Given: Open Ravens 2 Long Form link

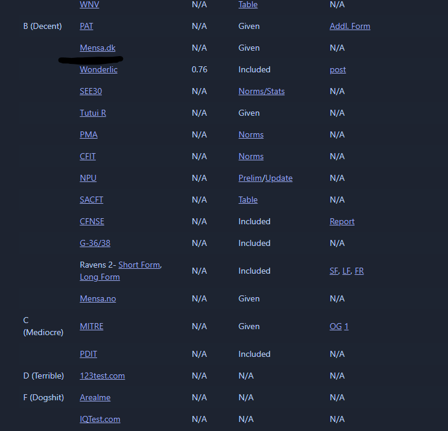Looking at the screenshot, I should [99, 277].
